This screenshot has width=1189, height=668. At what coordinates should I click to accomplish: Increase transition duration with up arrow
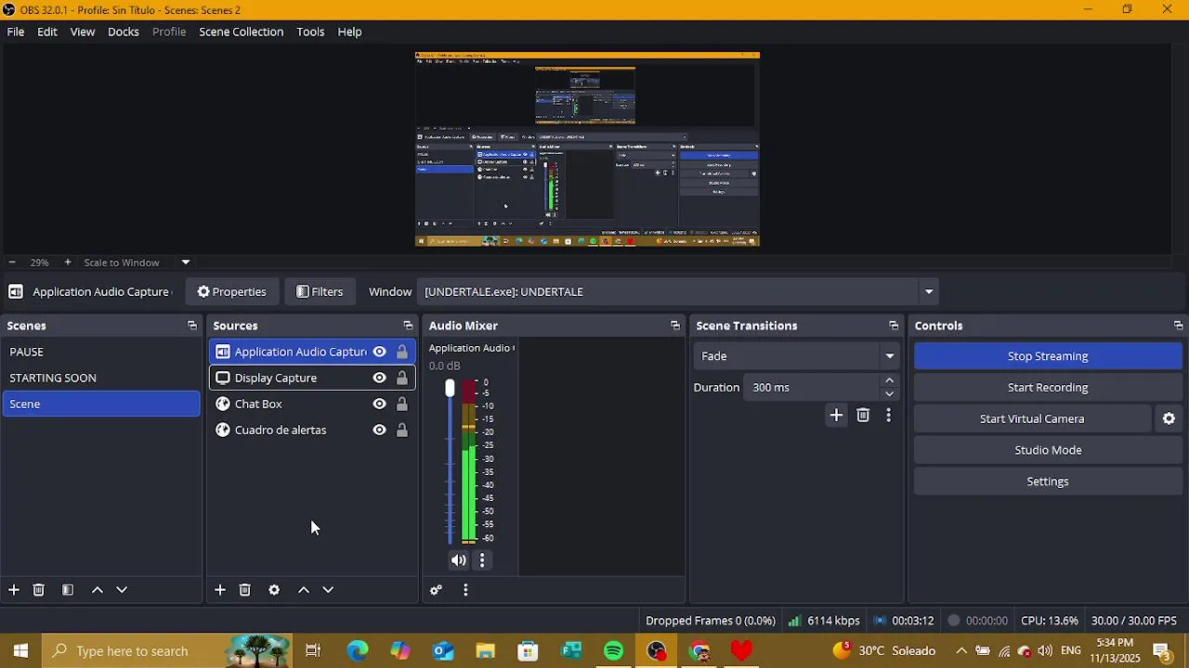click(x=889, y=381)
